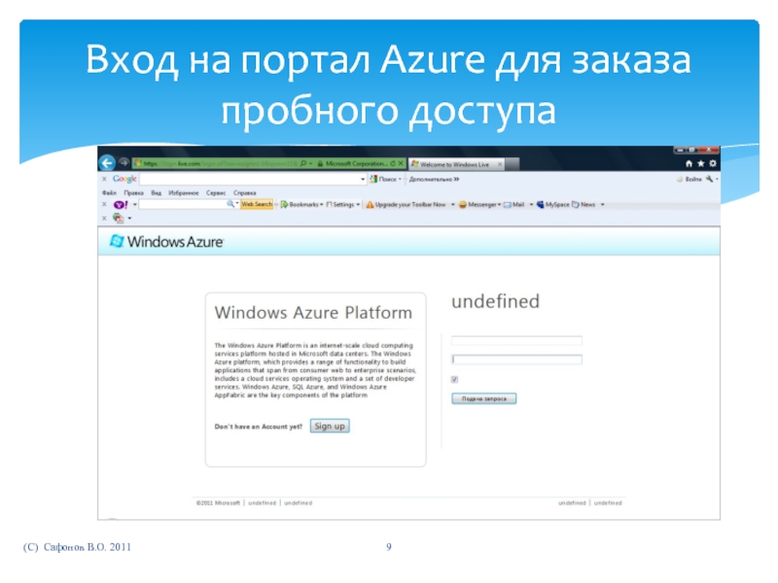Click the Don't have an Account yet? text
This screenshot has height=583, width=778.
[x=259, y=427]
